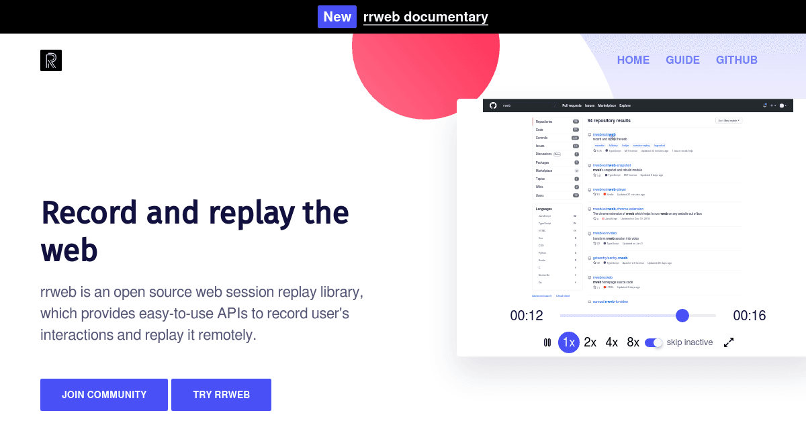Click the rrweb logo in the top left
The height and width of the screenshot is (423, 806).
pos(51,60)
